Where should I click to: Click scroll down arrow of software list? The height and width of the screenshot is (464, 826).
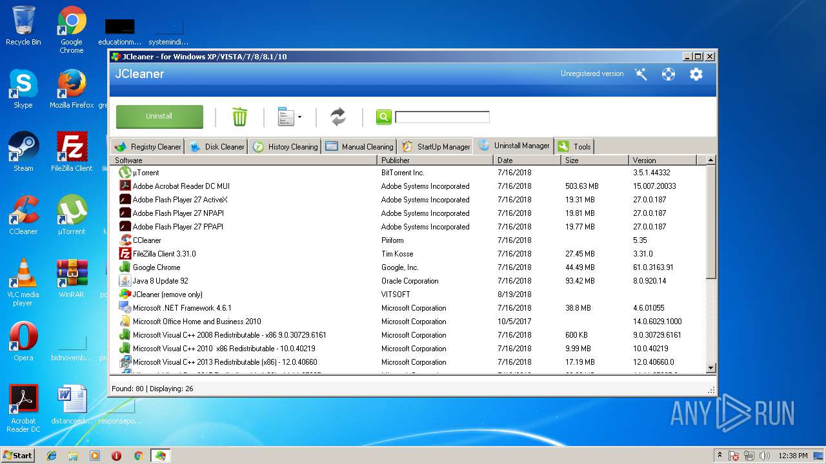tap(711, 368)
